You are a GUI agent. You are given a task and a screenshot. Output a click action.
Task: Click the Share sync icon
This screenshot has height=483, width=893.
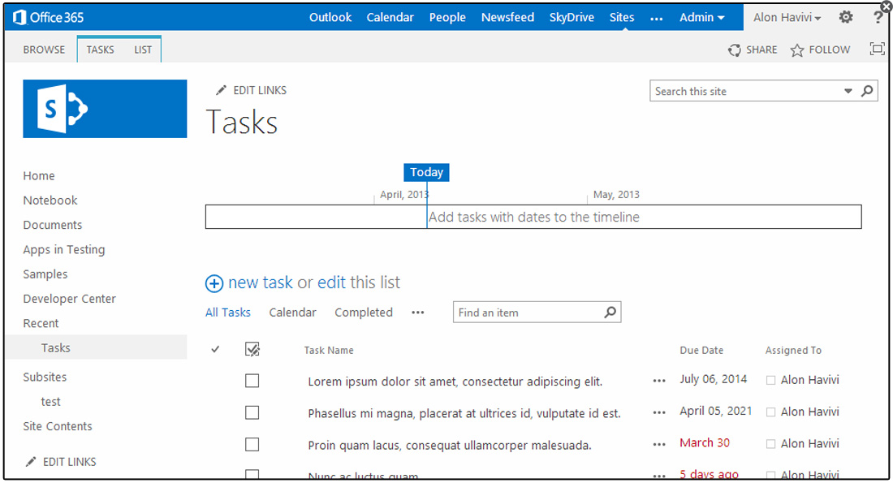[734, 50]
